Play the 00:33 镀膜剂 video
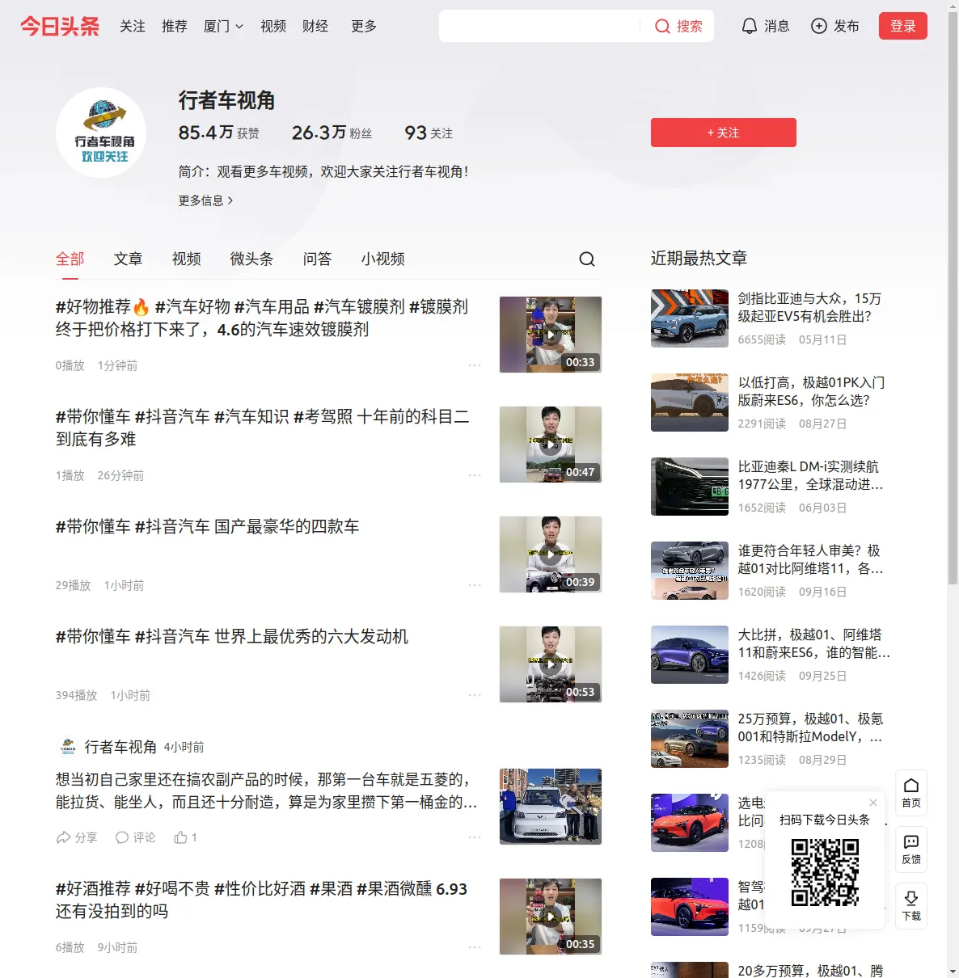Image resolution: width=959 pixels, height=978 pixels. pyautogui.click(x=551, y=335)
